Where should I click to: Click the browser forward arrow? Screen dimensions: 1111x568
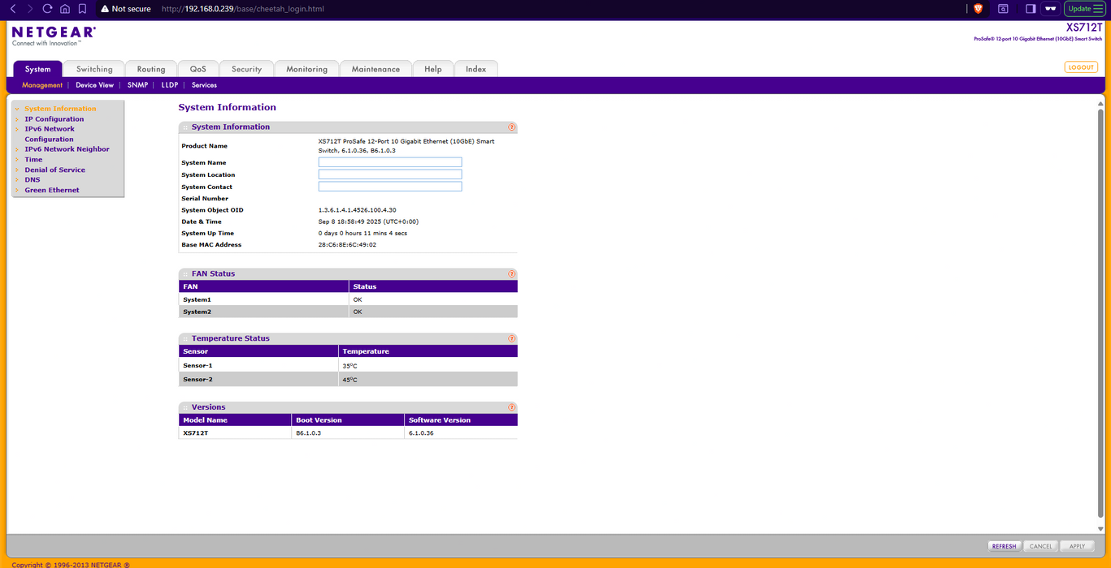pos(30,8)
